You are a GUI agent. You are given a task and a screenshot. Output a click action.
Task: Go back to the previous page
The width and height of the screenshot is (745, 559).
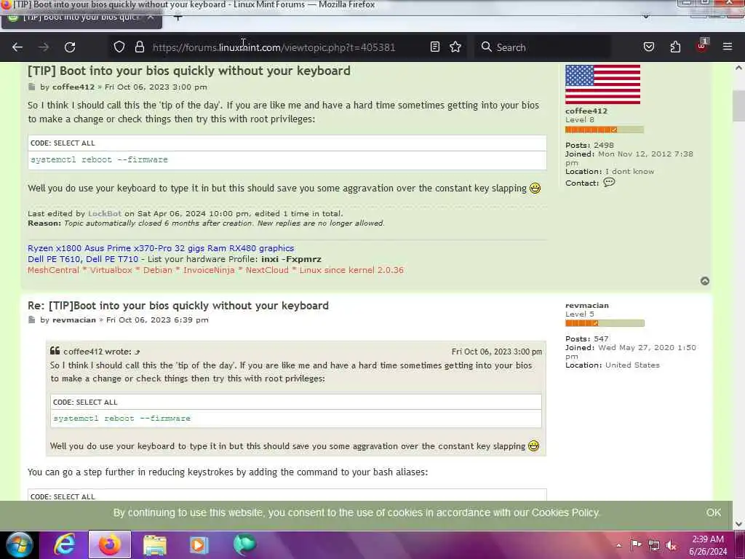[17, 47]
